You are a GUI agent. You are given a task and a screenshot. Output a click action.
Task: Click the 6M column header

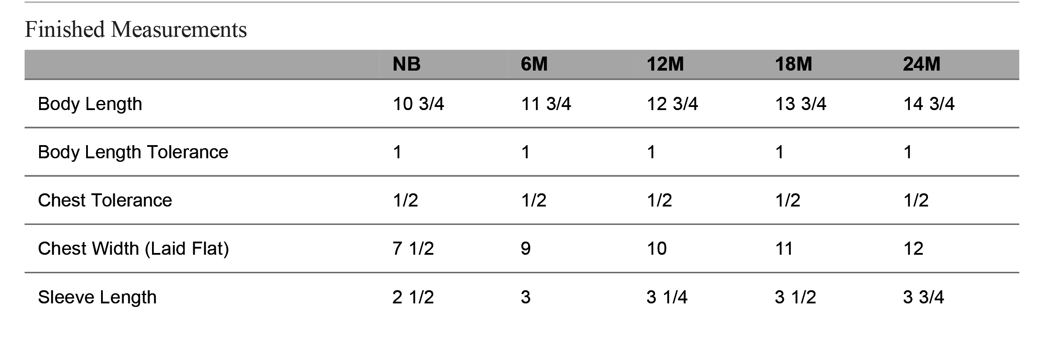[534, 64]
